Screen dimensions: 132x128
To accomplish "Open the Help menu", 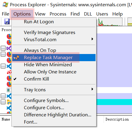I will click(x=117, y=14).
